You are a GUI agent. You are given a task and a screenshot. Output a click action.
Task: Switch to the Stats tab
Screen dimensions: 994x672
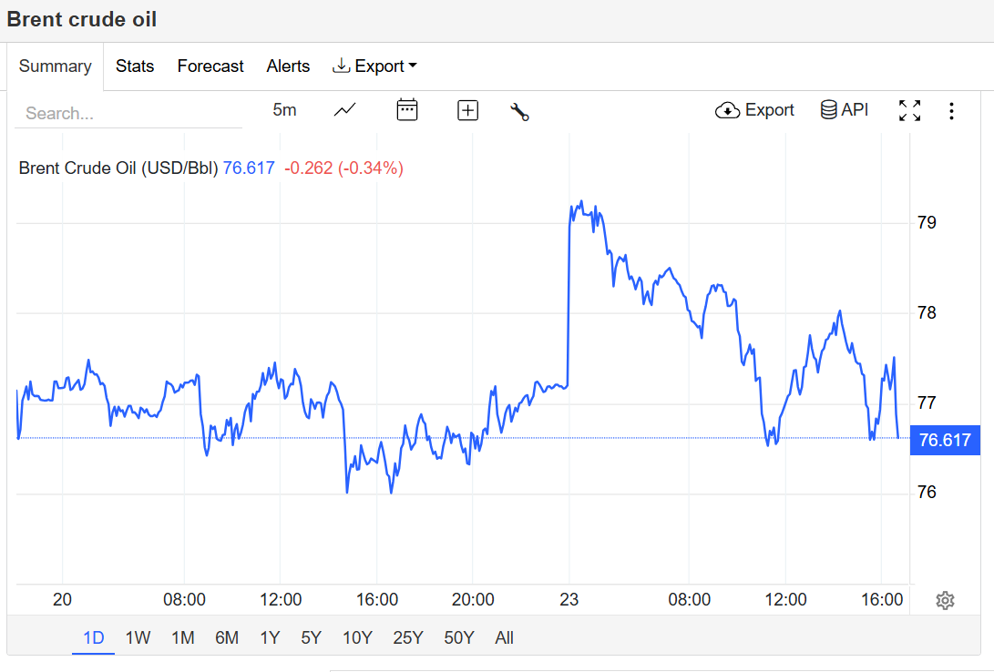[135, 66]
